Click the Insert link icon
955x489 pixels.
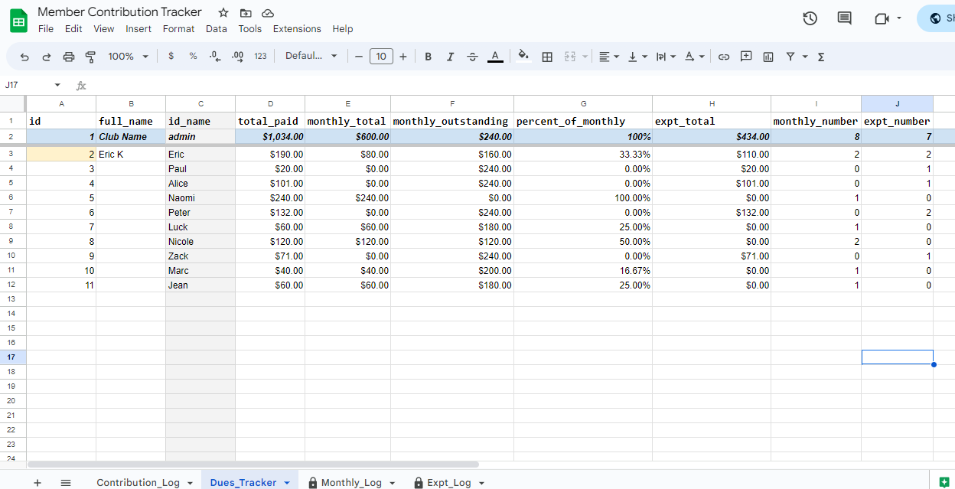click(x=723, y=57)
